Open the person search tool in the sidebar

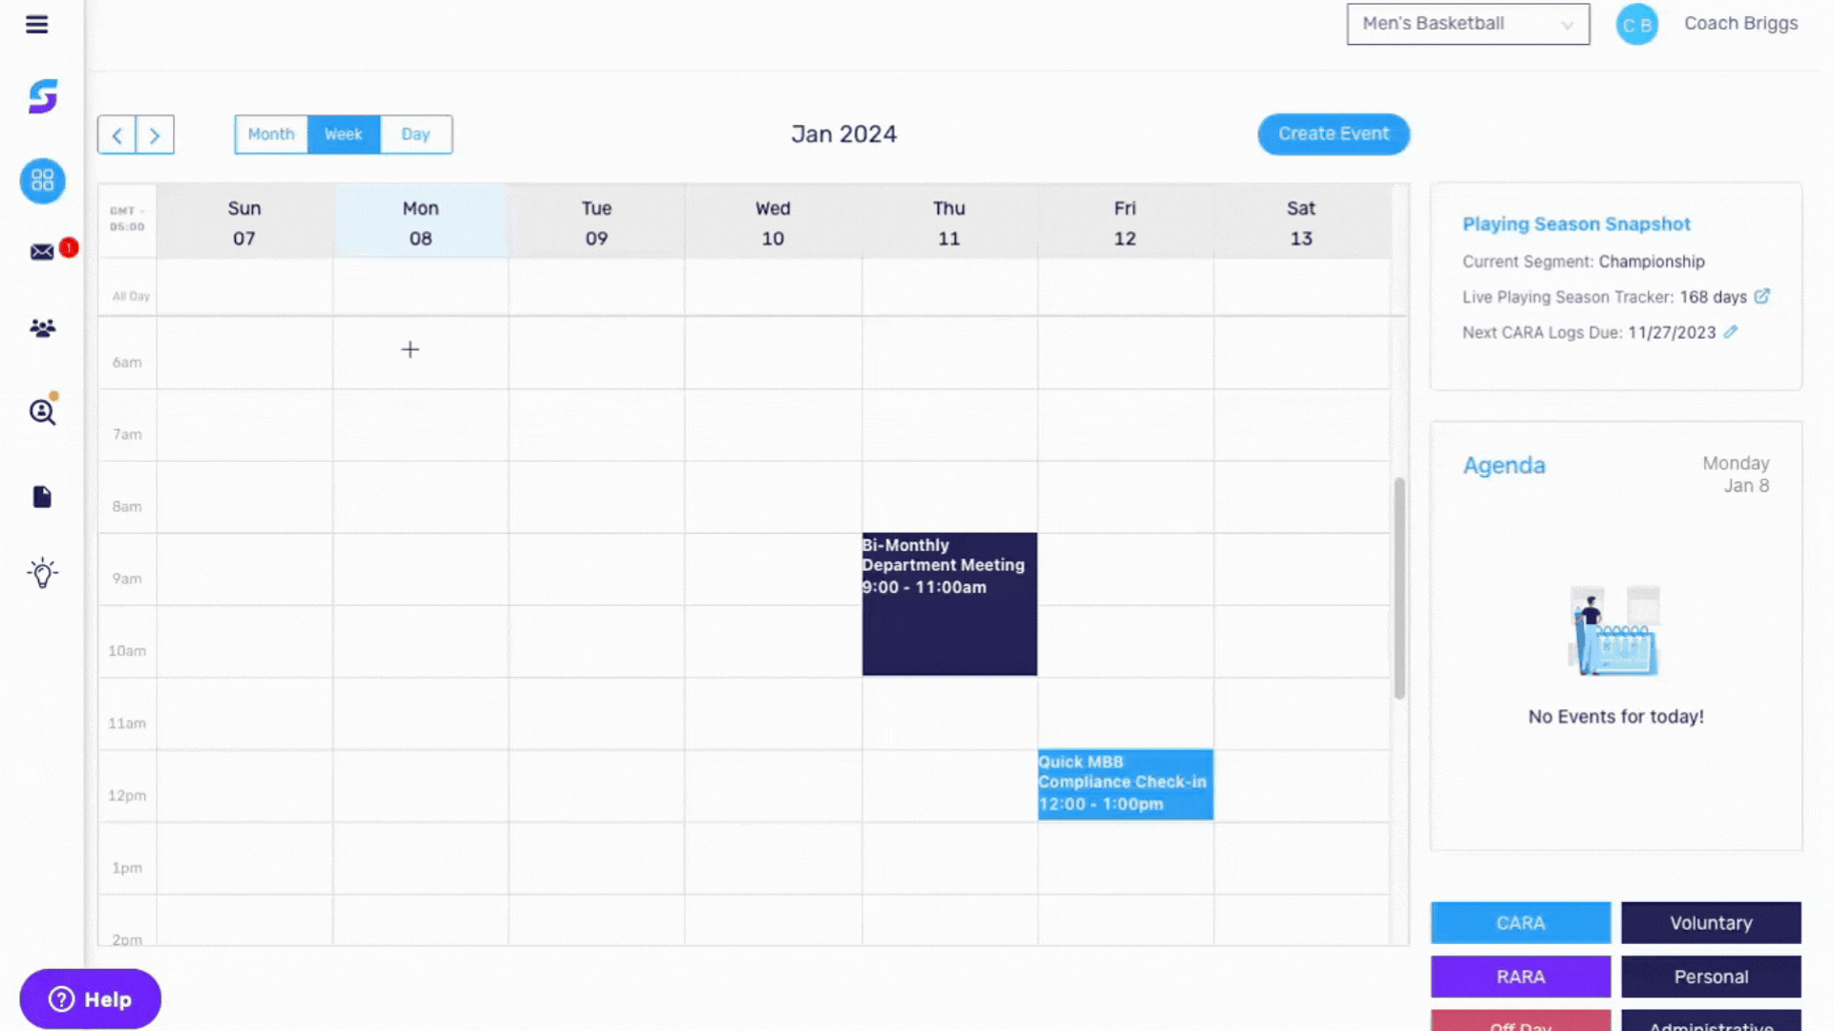coord(42,410)
